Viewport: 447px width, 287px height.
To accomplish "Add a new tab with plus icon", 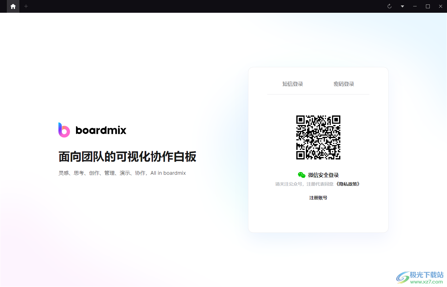I will click(x=26, y=6).
